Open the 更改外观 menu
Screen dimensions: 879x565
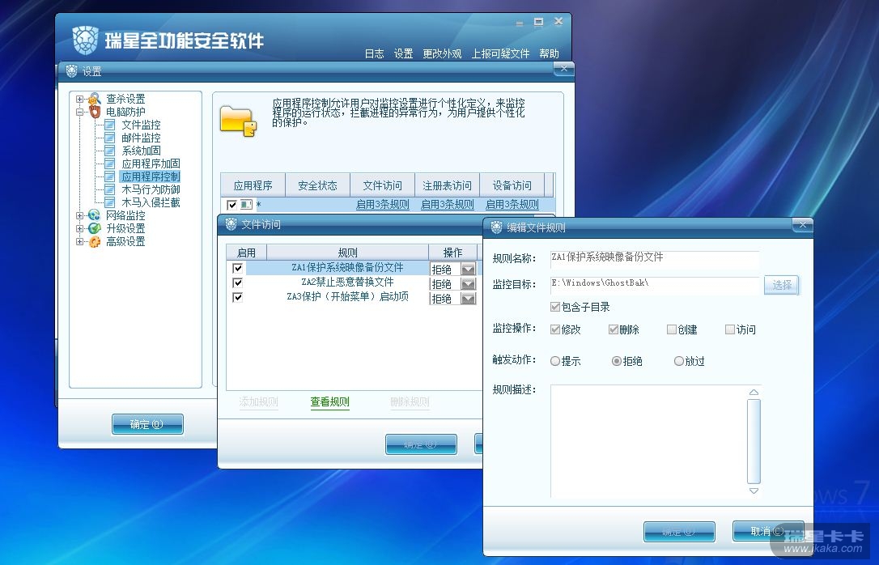pyautogui.click(x=442, y=53)
